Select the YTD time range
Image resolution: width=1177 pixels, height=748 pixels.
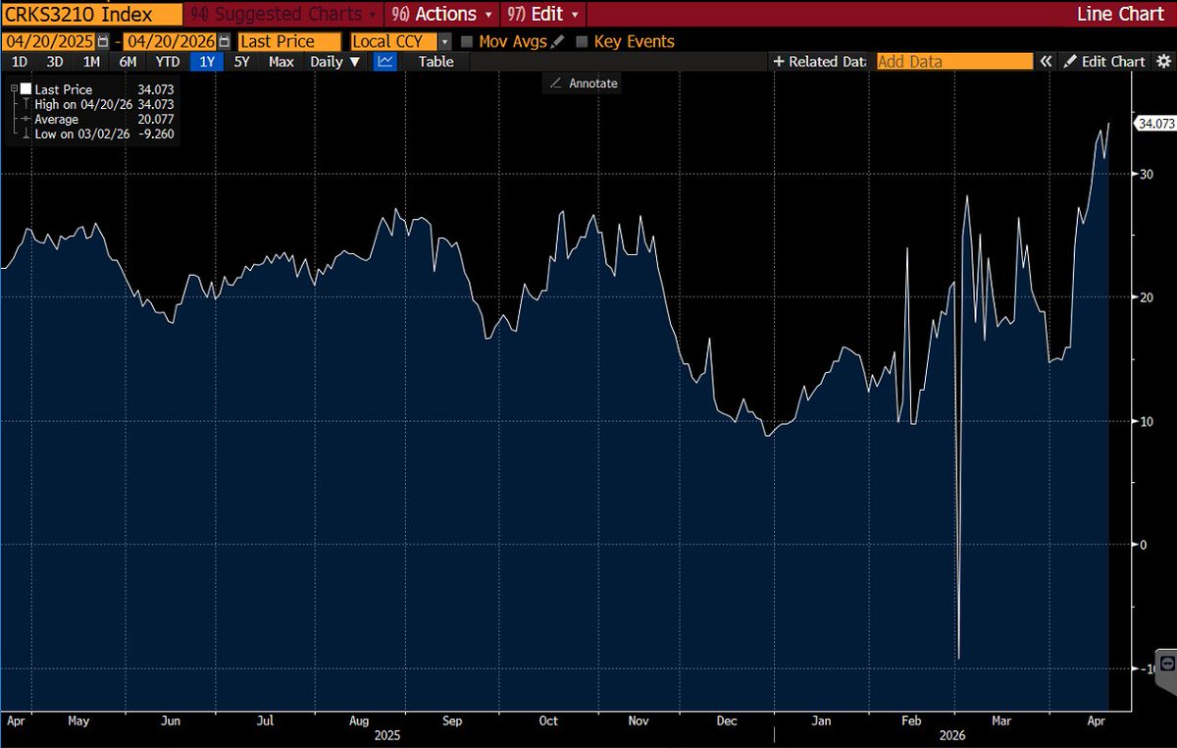click(x=167, y=61)
